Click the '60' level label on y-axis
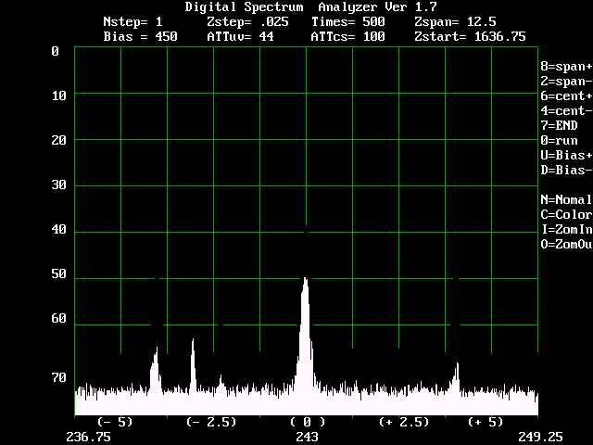 click(x=59, y=319)
